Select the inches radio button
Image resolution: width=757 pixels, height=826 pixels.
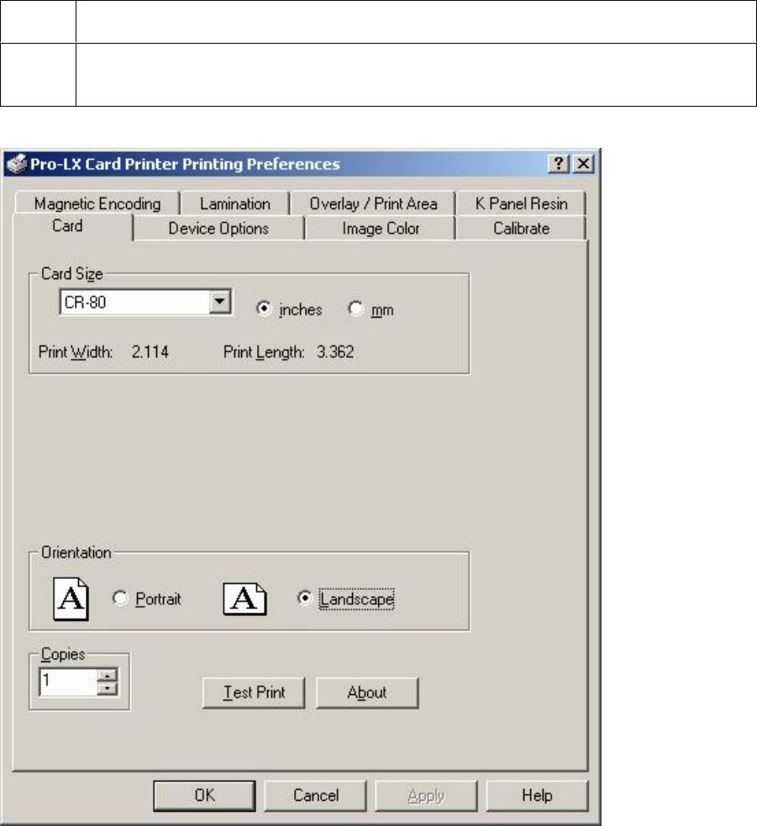[264, 308]
